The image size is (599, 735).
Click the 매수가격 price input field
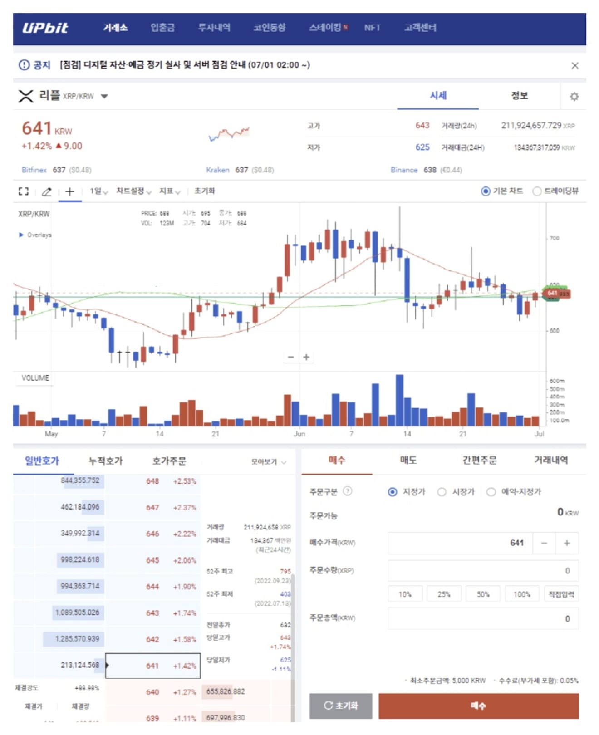click(461, 543)
